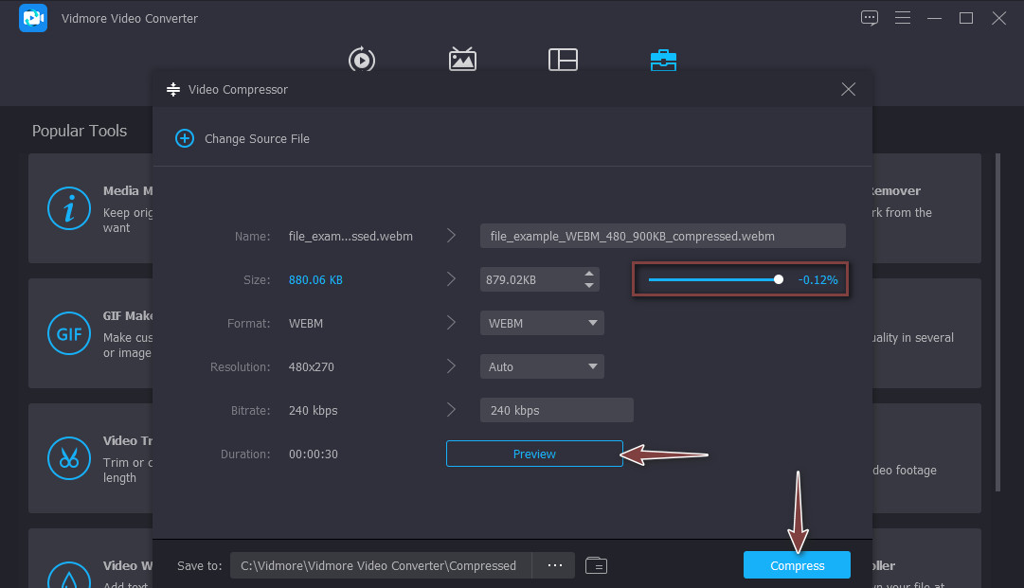Image resolution: width=1024 pixels, height=588 pixels.
Task: Click the plus icon for Change Source File
Action: 185,138
